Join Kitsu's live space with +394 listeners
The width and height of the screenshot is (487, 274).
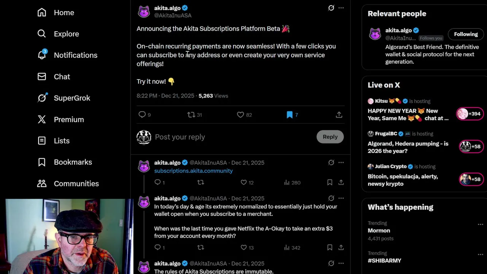click(x=469, y=114)
